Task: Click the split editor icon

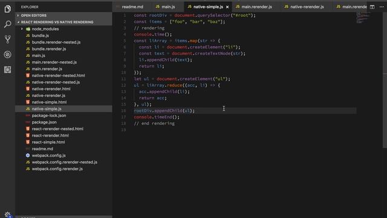Action: tap(372, 7)
